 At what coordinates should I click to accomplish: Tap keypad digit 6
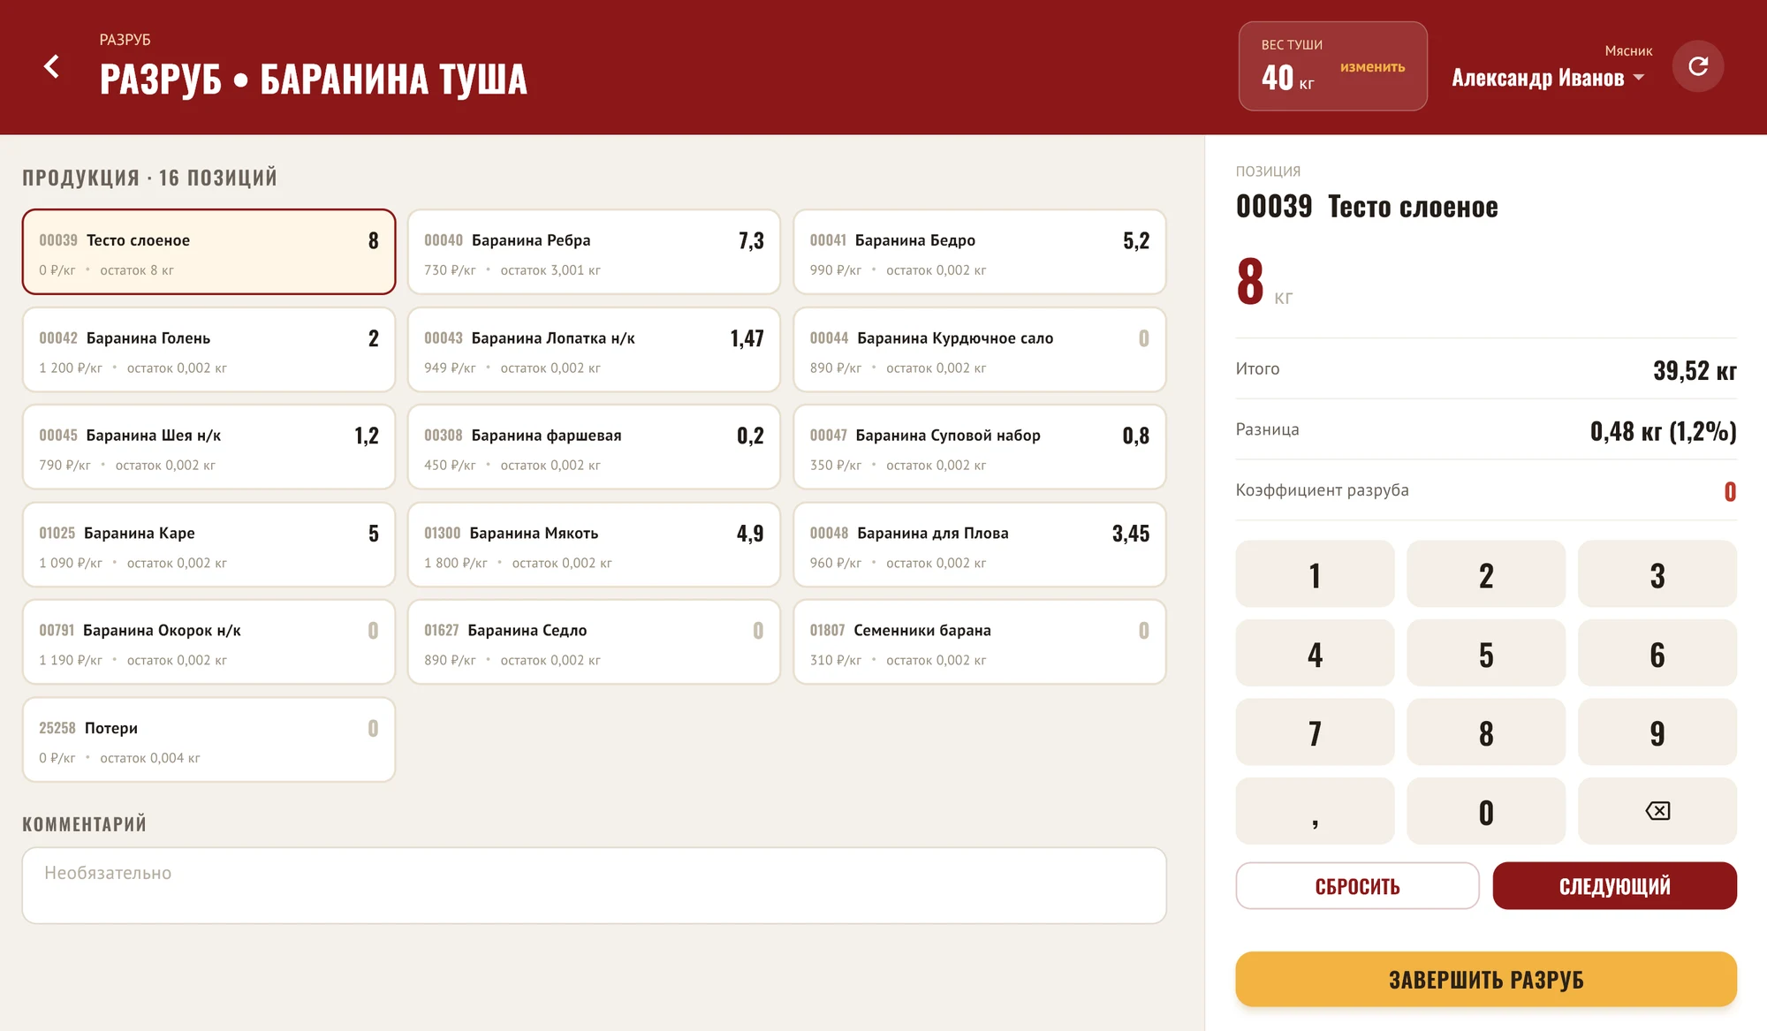click(1657, 653)
